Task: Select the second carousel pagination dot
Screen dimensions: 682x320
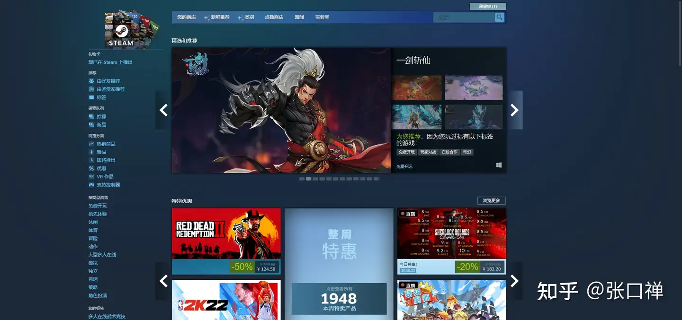Action: 308,179
